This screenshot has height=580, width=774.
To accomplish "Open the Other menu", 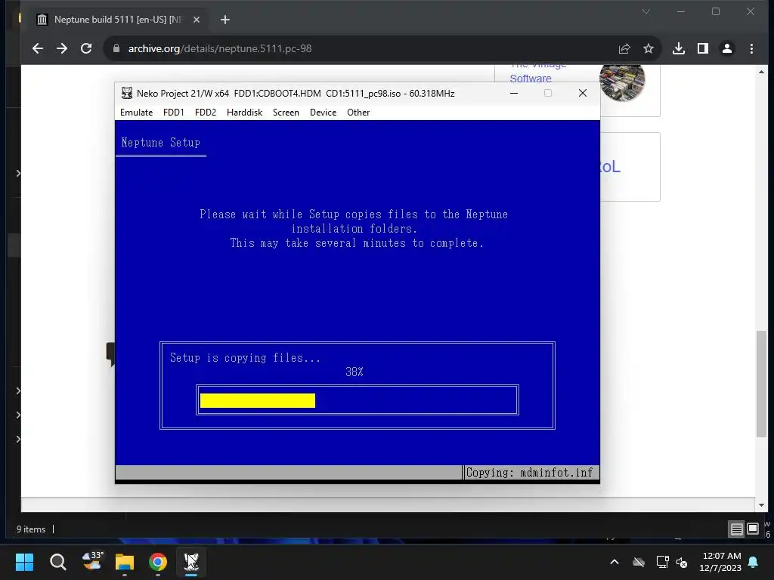I will [358, 113].
